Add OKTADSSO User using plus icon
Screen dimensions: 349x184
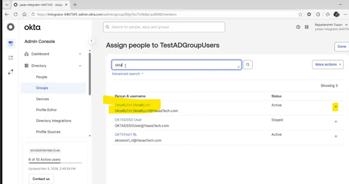(x=336, y=121)
